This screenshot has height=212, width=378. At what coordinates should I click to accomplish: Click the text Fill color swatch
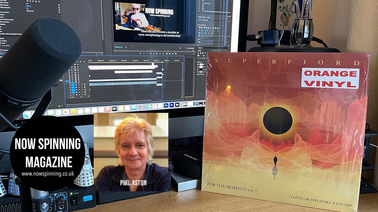click(x=201, y=65)
